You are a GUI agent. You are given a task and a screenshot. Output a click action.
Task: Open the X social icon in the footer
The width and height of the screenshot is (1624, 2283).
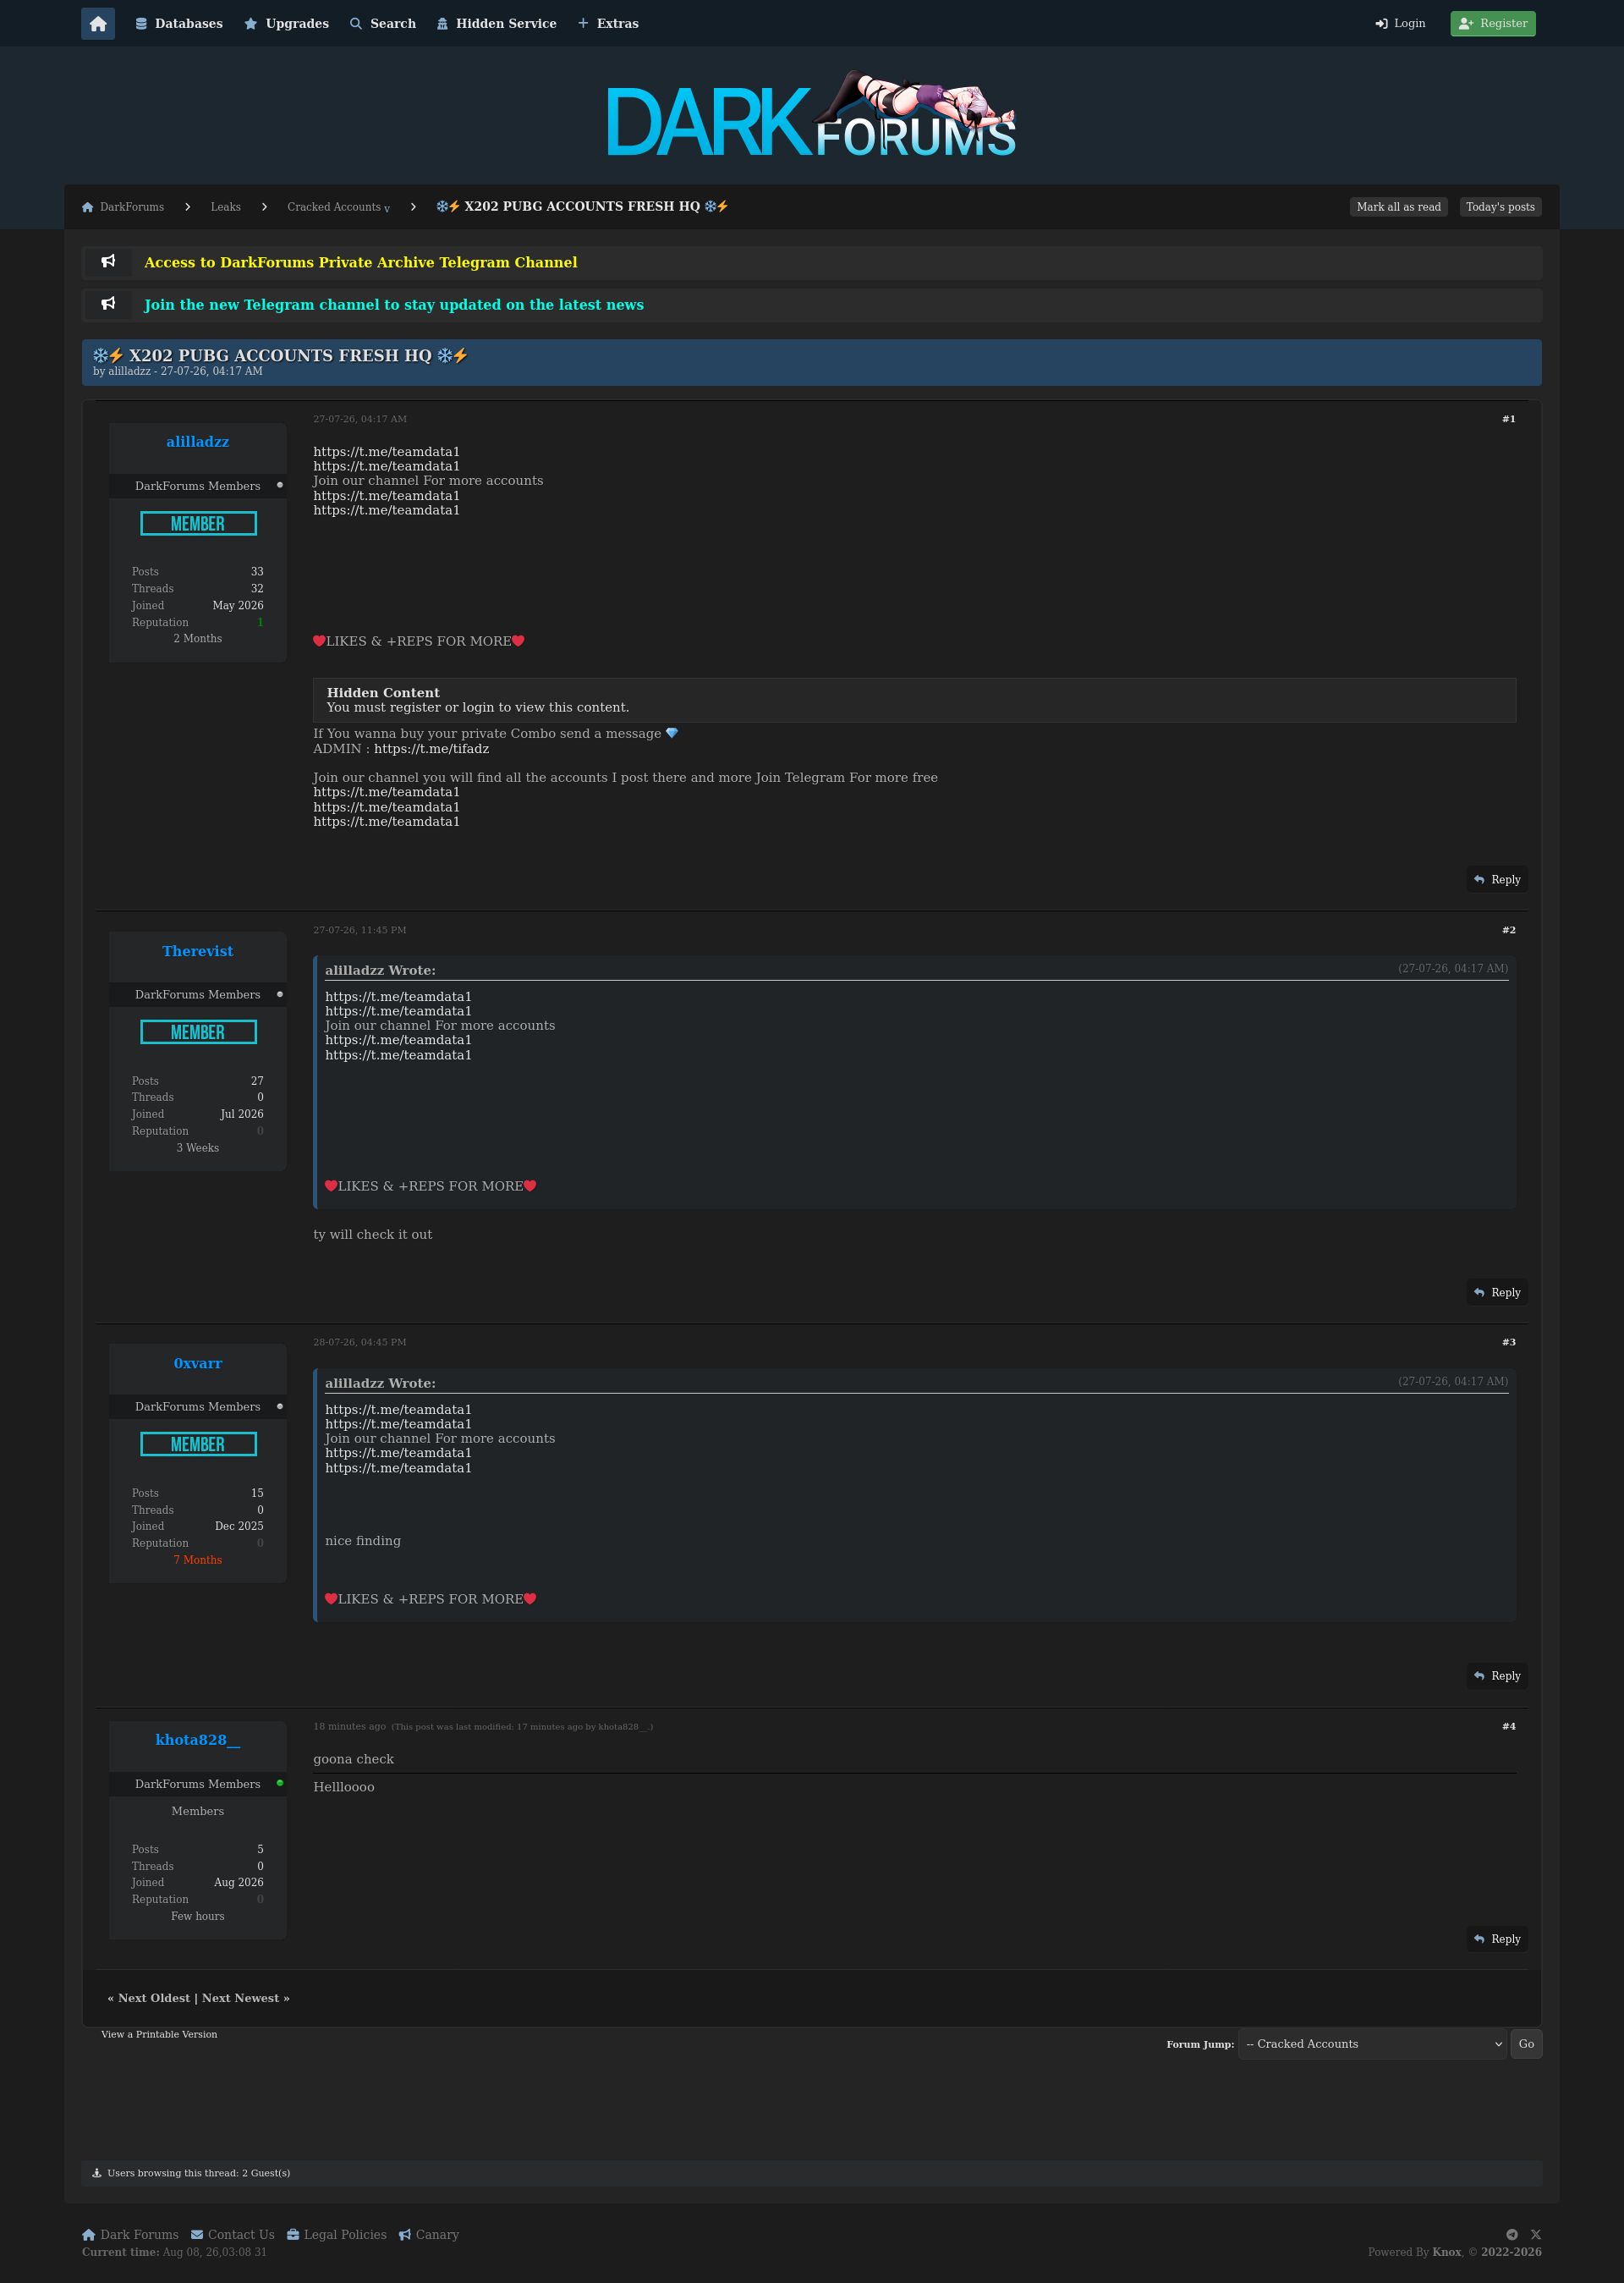[1536, 2235]
